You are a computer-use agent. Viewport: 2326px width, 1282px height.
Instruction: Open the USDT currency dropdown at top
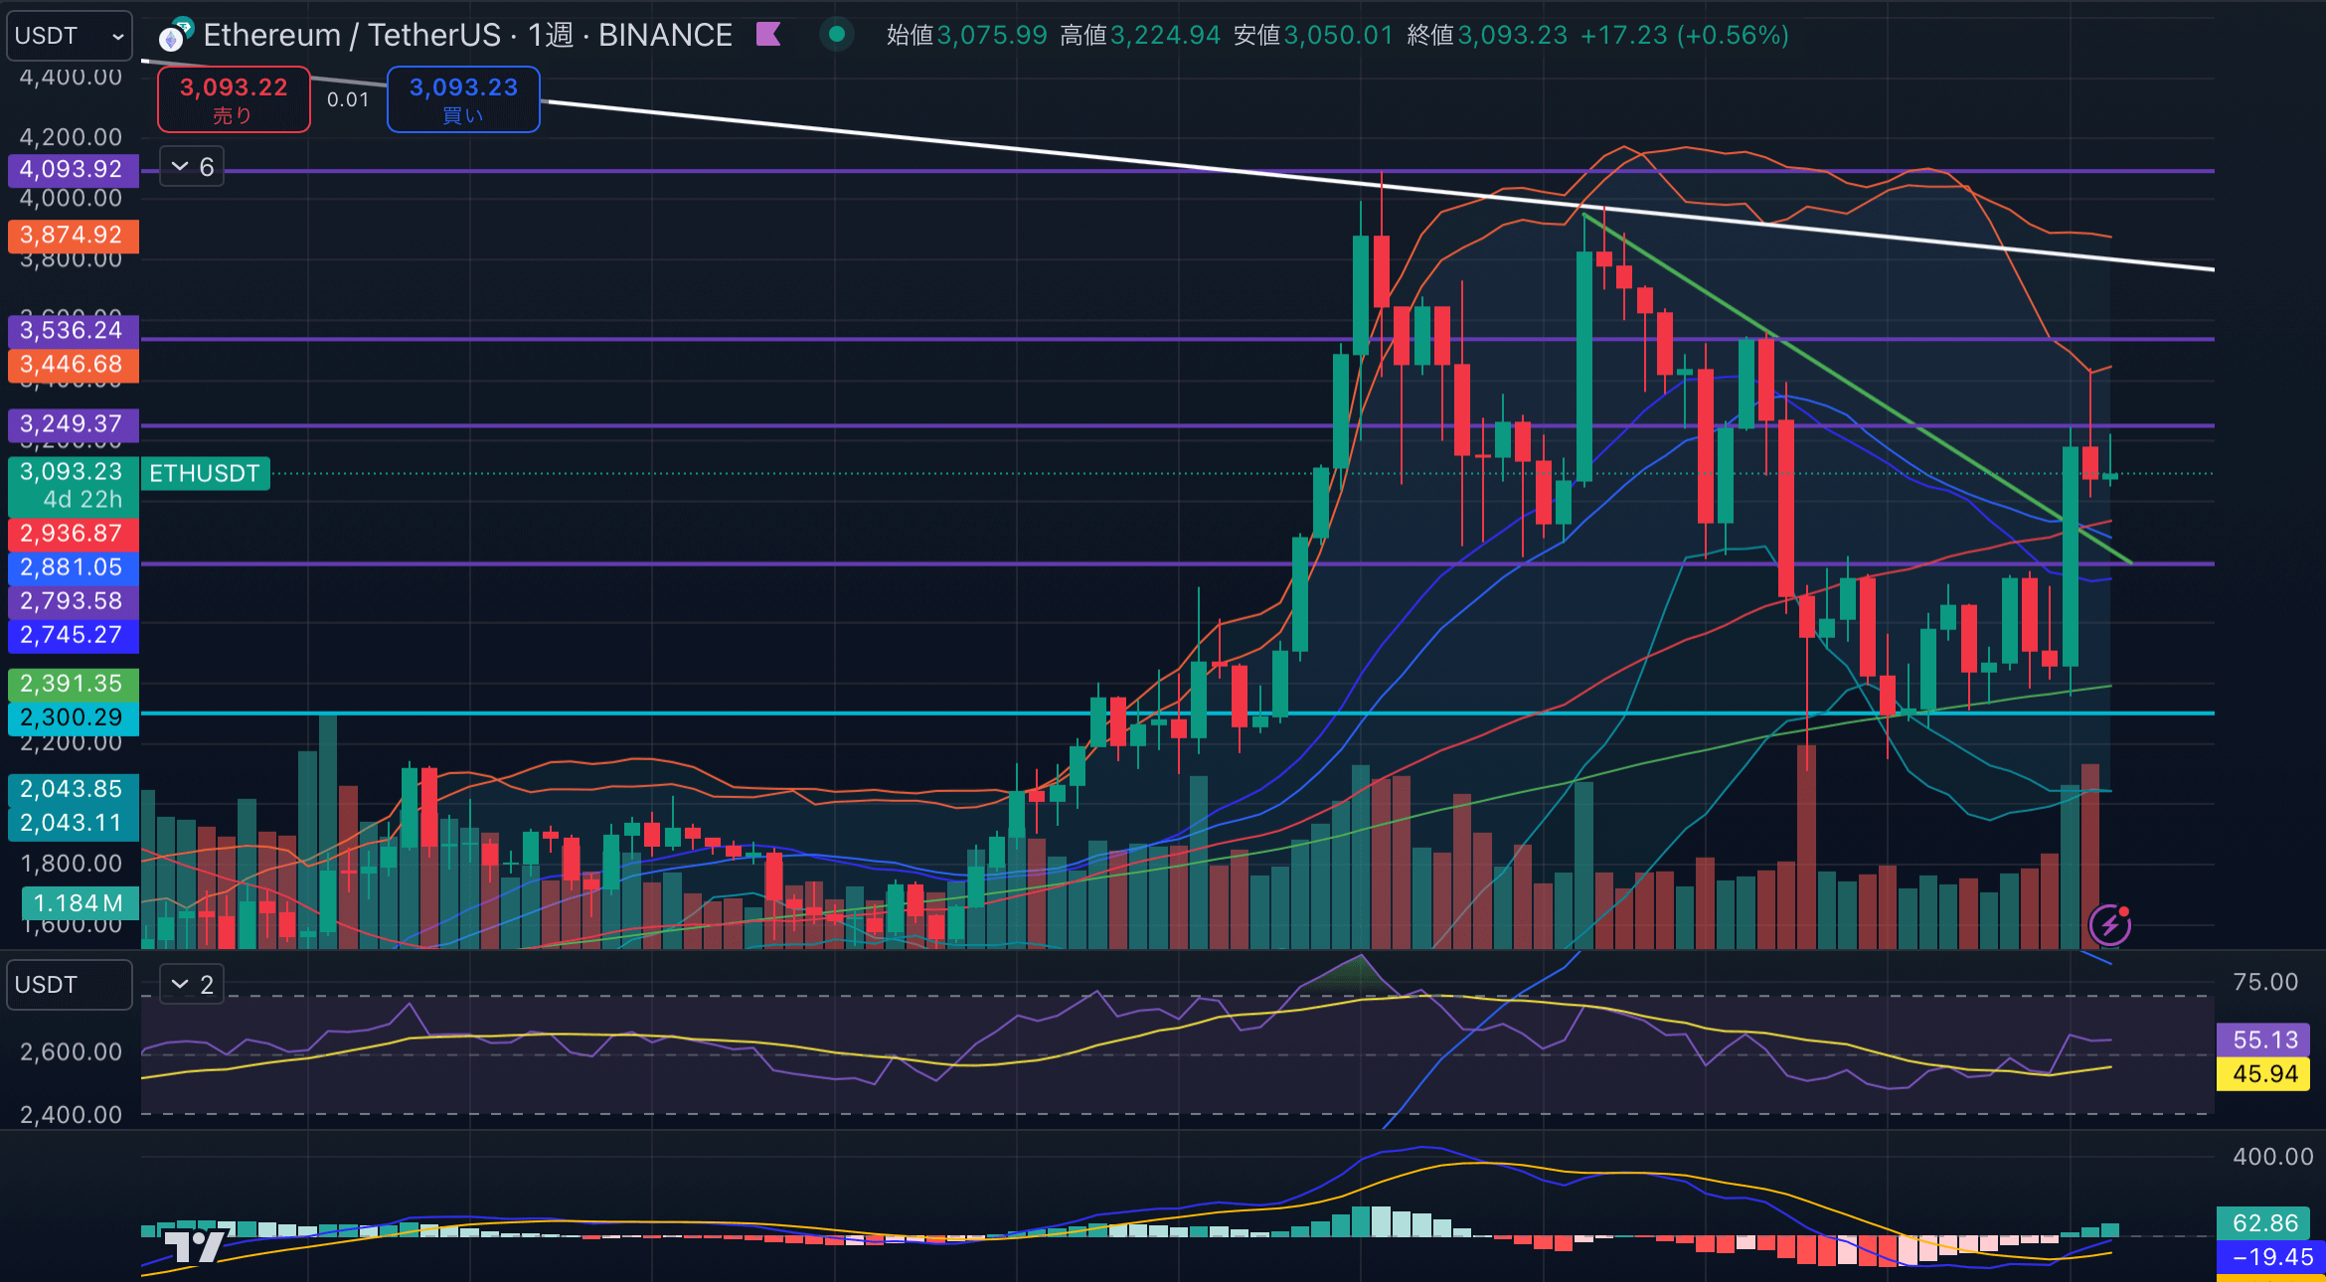pyautogui.click(x=69, y=36)
